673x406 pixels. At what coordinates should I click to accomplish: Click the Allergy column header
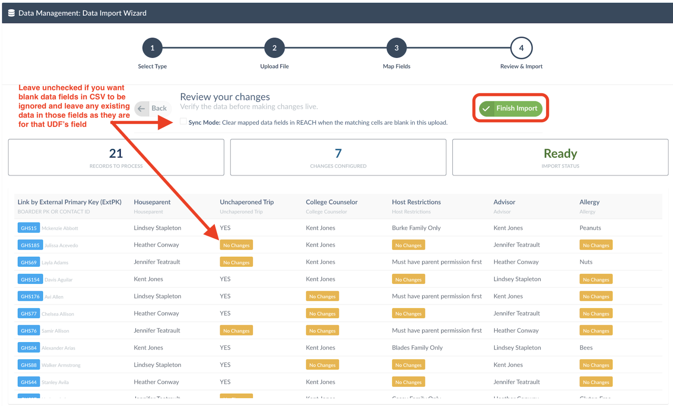pyautogui.click(x=589, y=202)
